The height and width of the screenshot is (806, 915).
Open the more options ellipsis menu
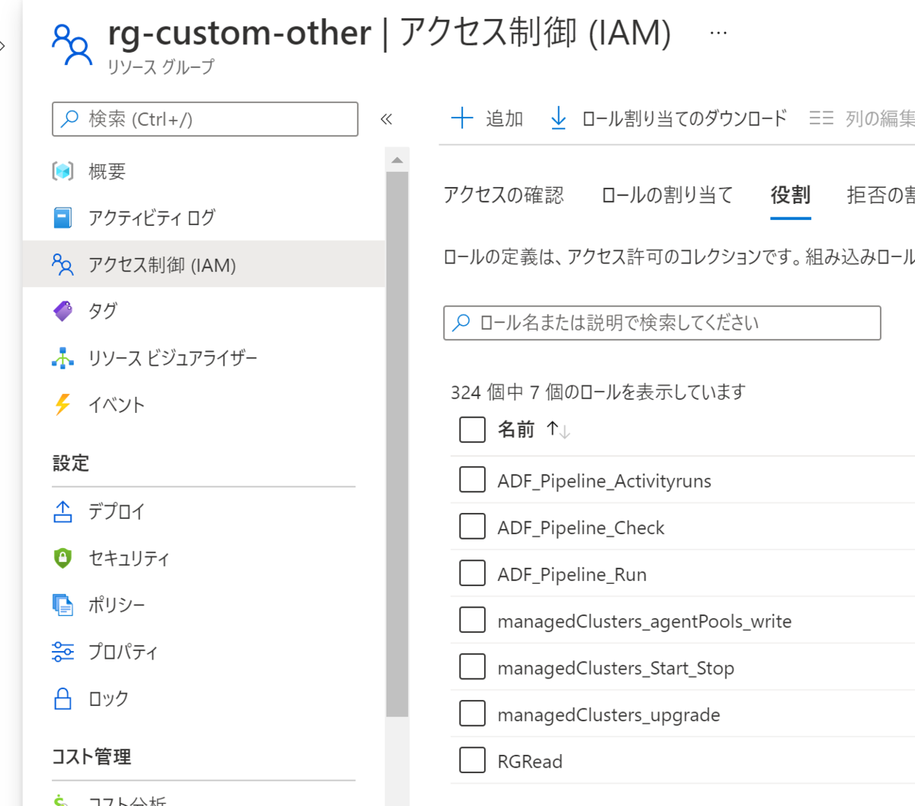pyautogui.click(x=718, y=33)
